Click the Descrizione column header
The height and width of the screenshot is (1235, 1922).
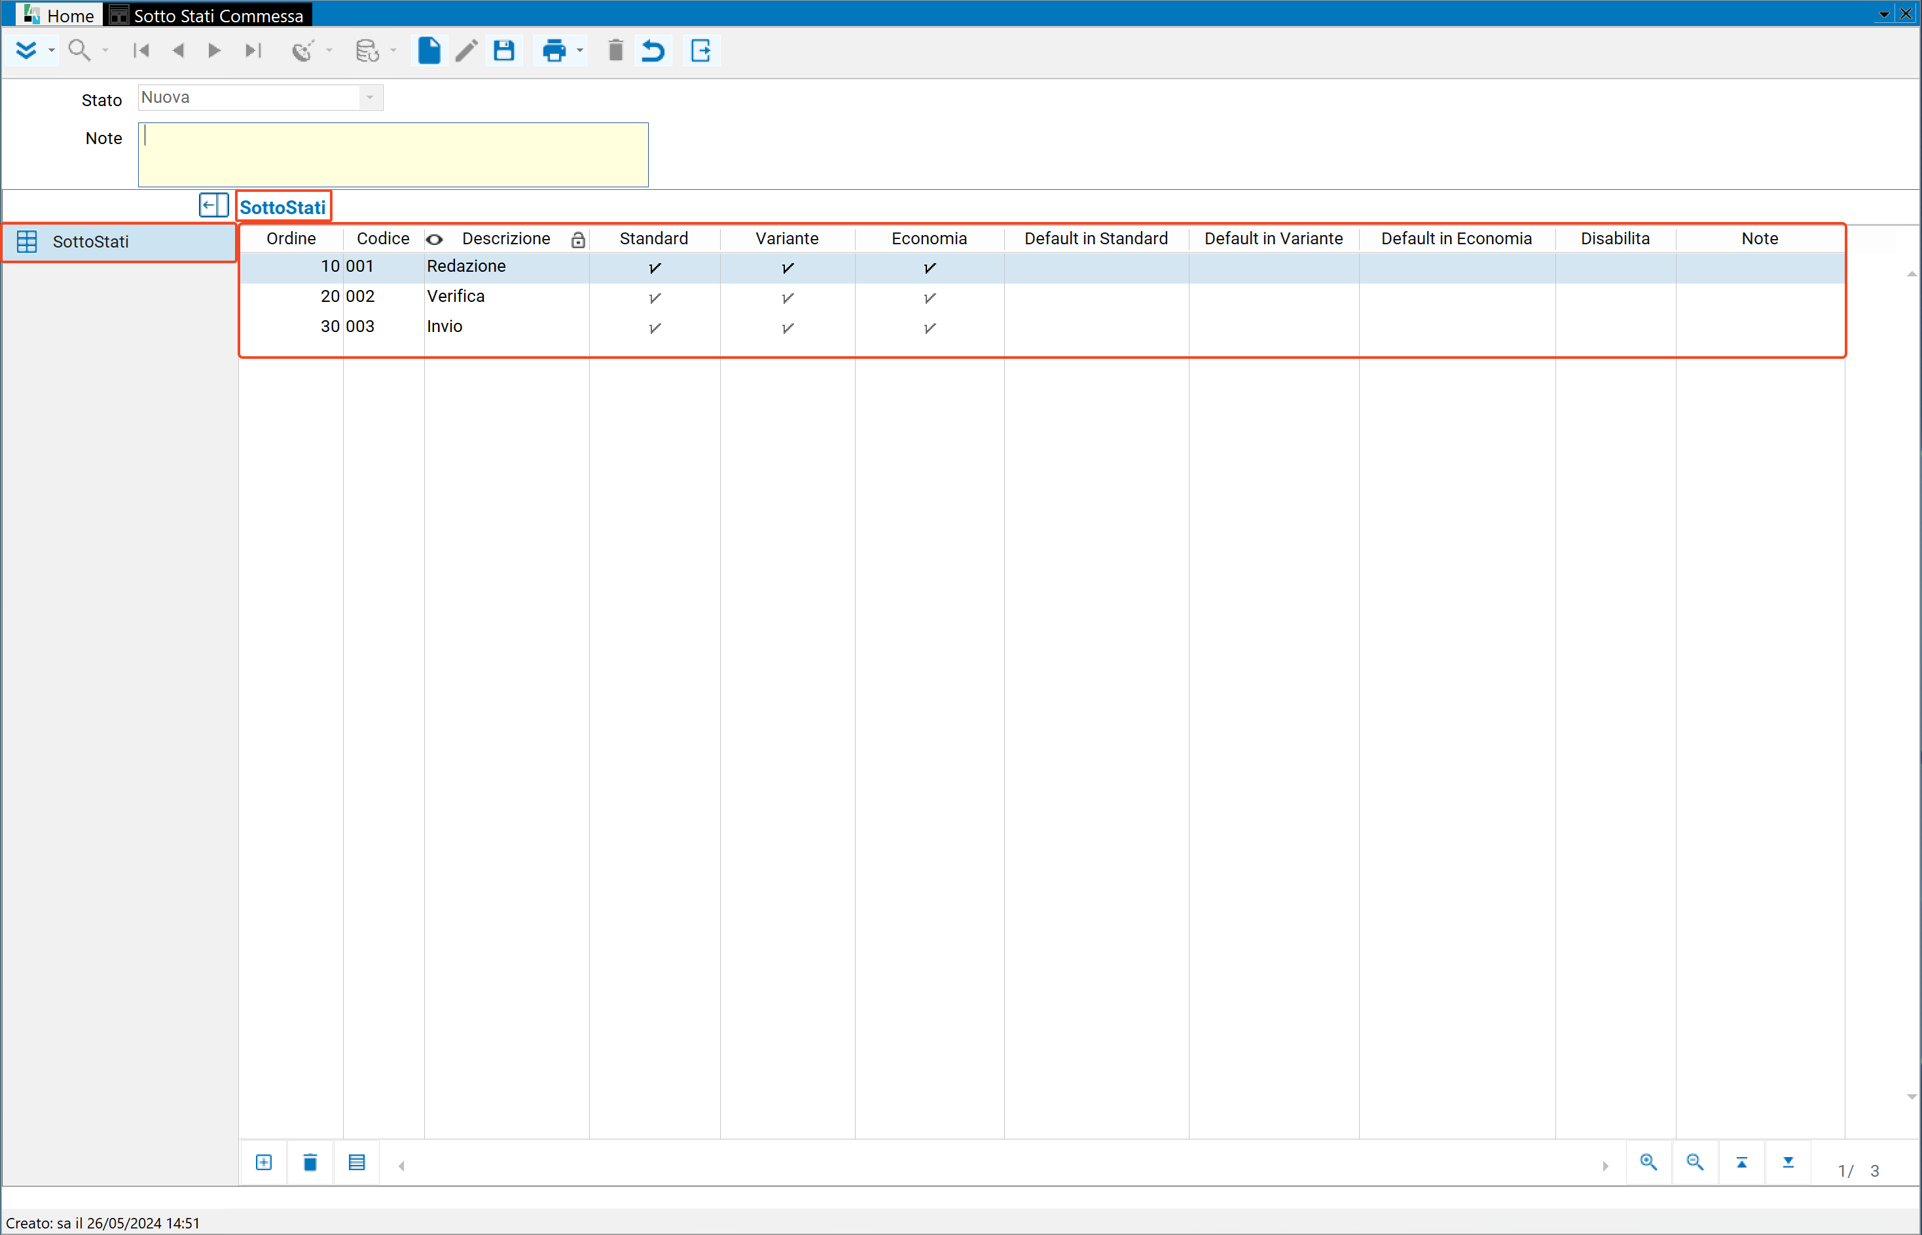[506, 238]
